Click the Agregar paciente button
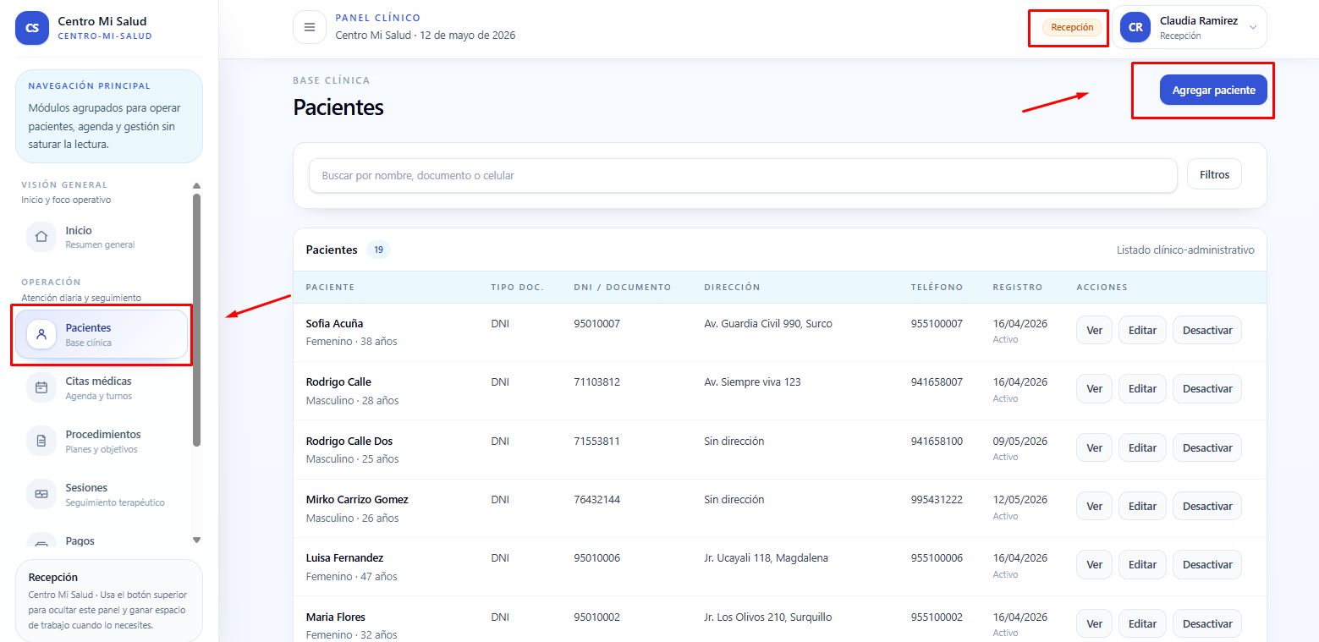The height and width of the screenshot is (642, 1319). click(1213, 90)
